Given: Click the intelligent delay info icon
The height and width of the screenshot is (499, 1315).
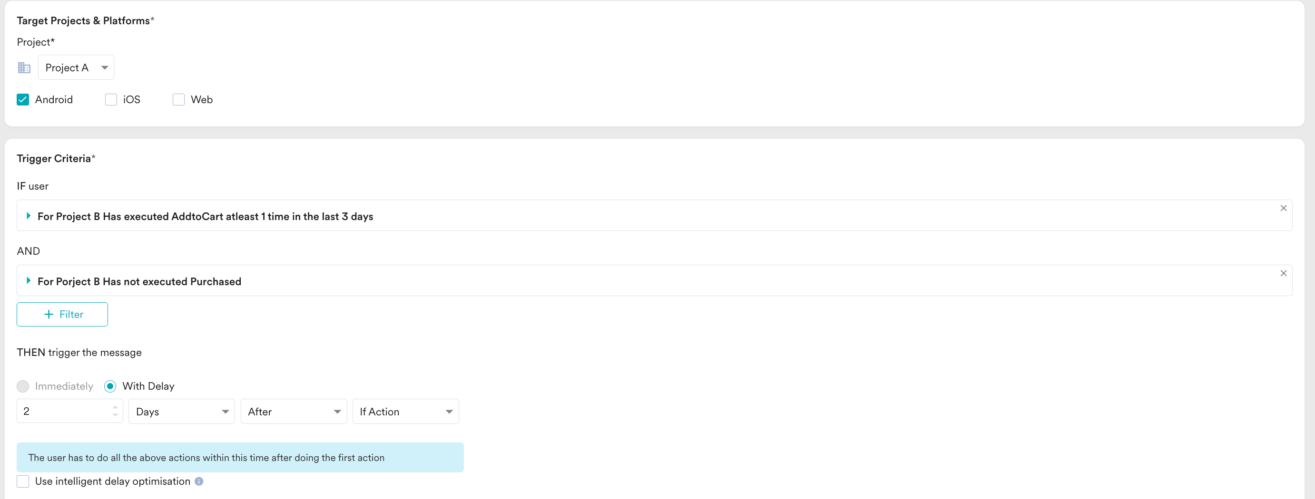Looking at the screenshot, I should [199, 481].
